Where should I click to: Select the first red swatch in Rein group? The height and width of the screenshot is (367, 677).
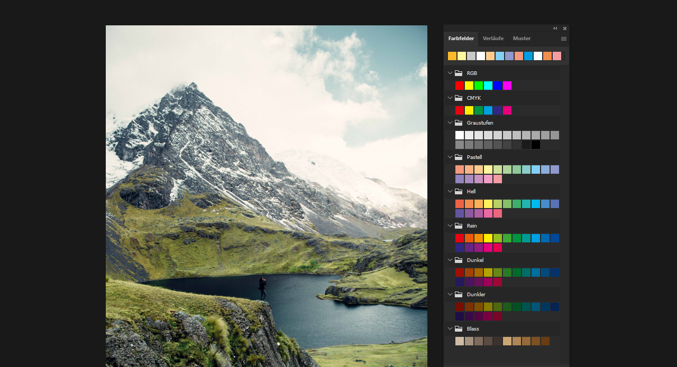pos(460,238)
